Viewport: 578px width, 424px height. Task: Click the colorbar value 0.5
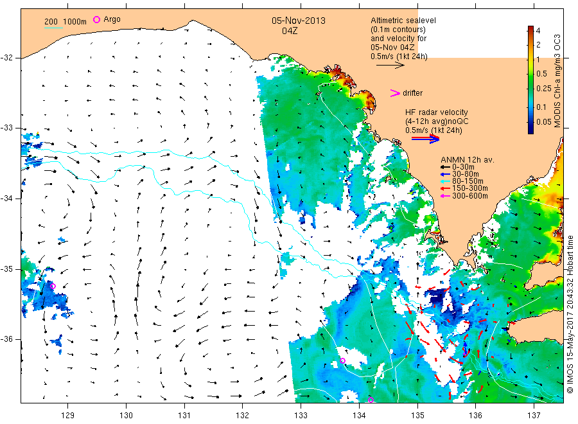tap(542, 74)
